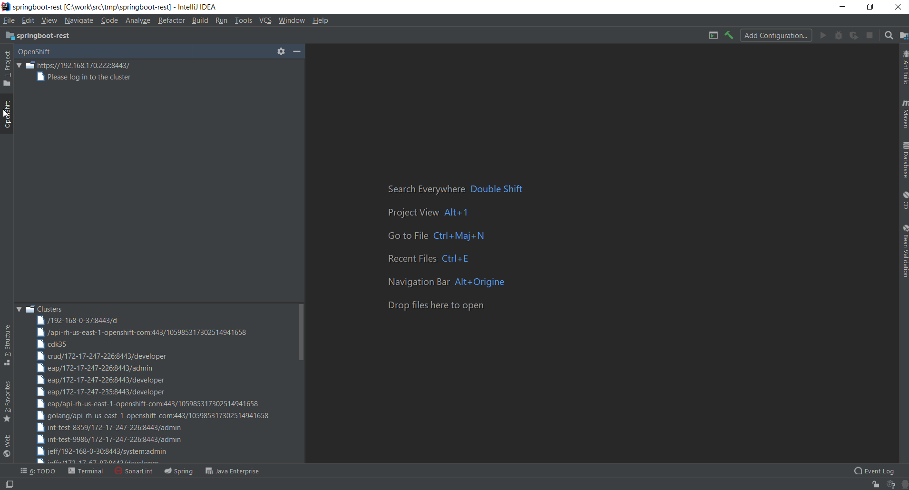Open the Add Configuration dropdown
This screenshot has height=490, width=909.
pos(775,35)
